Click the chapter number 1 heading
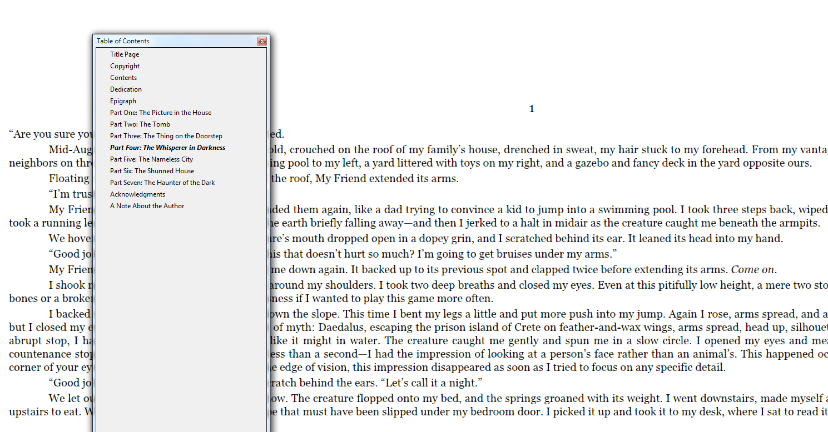Screen dimensions: 828x432 click(532, 109)
